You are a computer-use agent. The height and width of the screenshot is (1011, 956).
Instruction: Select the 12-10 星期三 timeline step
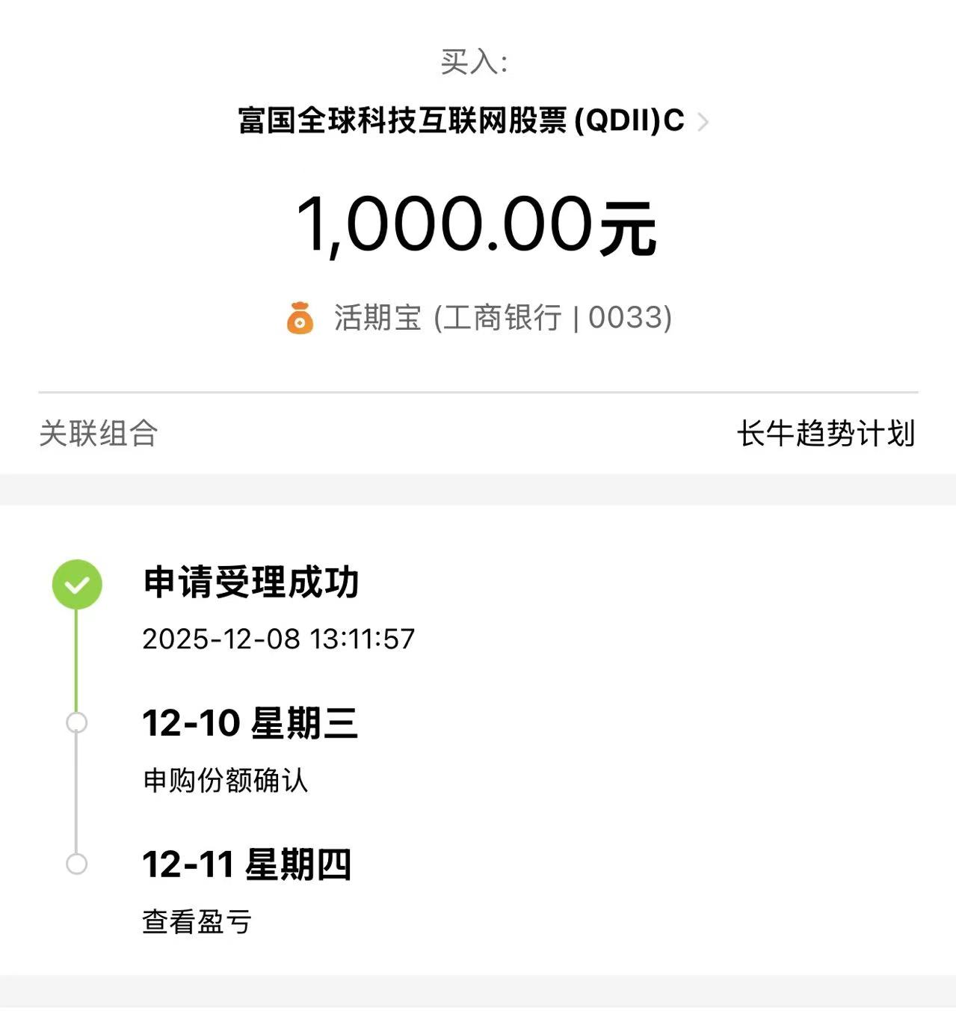coord(250,723)
